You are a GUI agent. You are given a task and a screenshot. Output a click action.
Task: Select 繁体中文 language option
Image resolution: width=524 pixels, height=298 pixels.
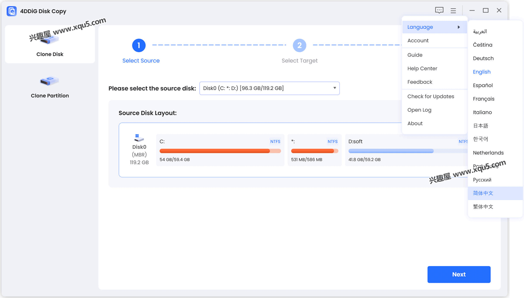click(495, 207)
